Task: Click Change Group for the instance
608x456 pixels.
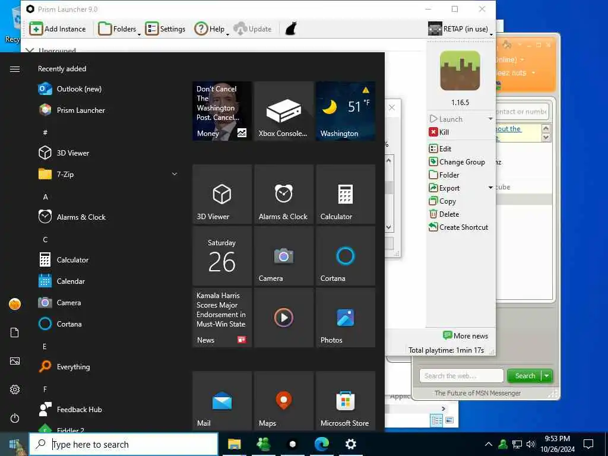Action: tap(457, 162)
